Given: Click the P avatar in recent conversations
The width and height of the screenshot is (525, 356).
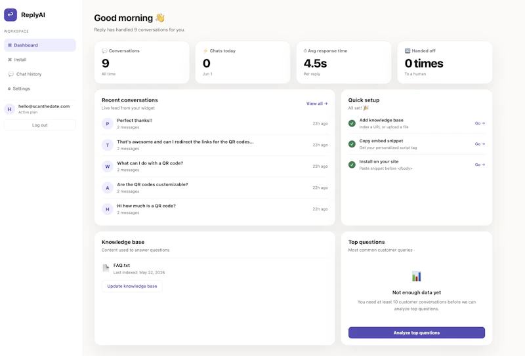Looking at the screenshot, I should 108,124.
